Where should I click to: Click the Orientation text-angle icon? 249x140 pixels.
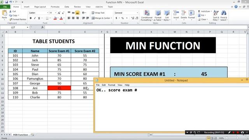coord(83,13)
